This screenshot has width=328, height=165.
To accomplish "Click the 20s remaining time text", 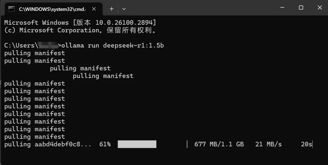I will click(x=306, y=144).
